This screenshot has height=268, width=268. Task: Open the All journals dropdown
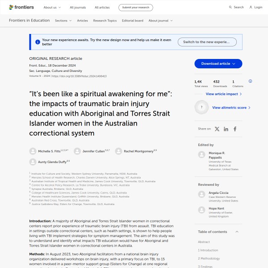click(x=78, y=8)
